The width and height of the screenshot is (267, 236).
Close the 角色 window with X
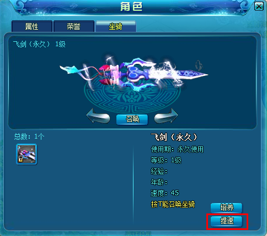pos(259,7)
